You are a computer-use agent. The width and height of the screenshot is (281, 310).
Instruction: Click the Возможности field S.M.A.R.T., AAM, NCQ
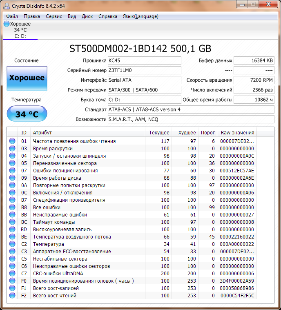[191, 119]
